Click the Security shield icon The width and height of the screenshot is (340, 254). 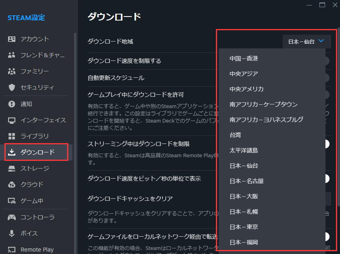(x=12, y=87)
